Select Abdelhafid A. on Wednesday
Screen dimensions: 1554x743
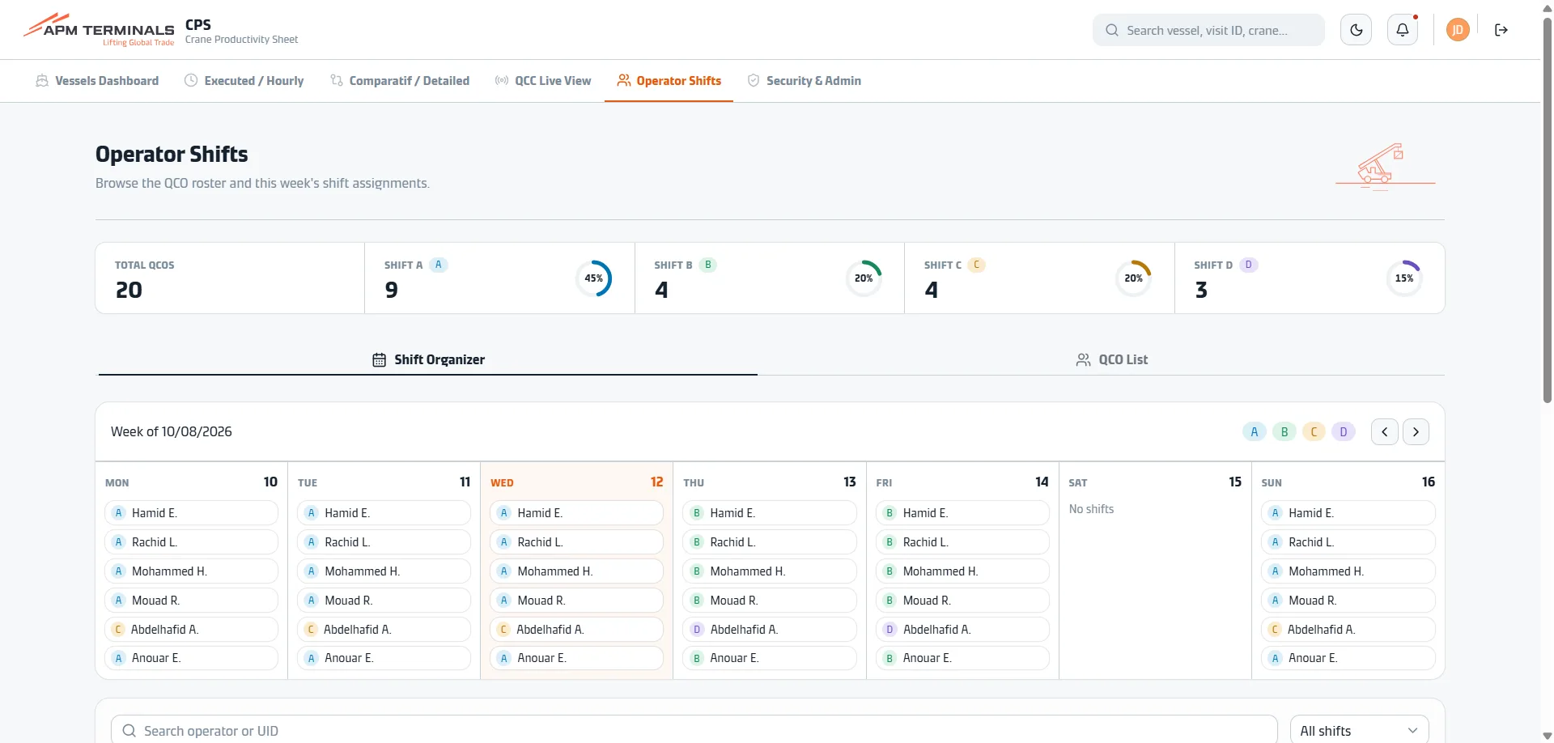pos(576,630)
